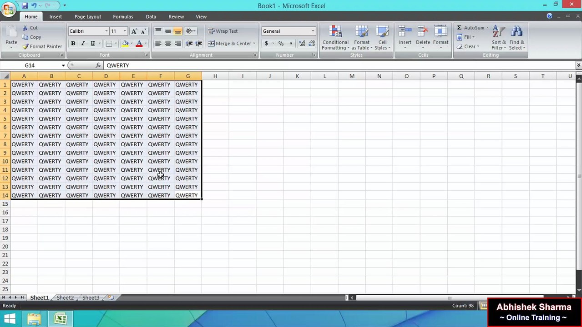
Task: Apply the yellow fill color
Action: pyautogui.click(x=125, y=44)
